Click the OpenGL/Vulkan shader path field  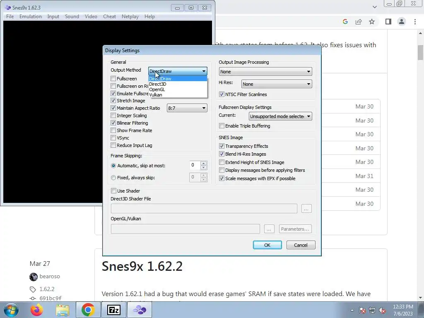click(185, 229)
